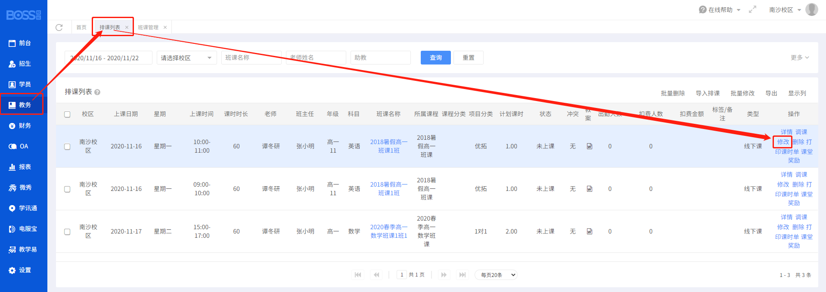The width and height of the screenshot is (826, 292).
Task: Go to previous page icon
Action: coord(376,275)
